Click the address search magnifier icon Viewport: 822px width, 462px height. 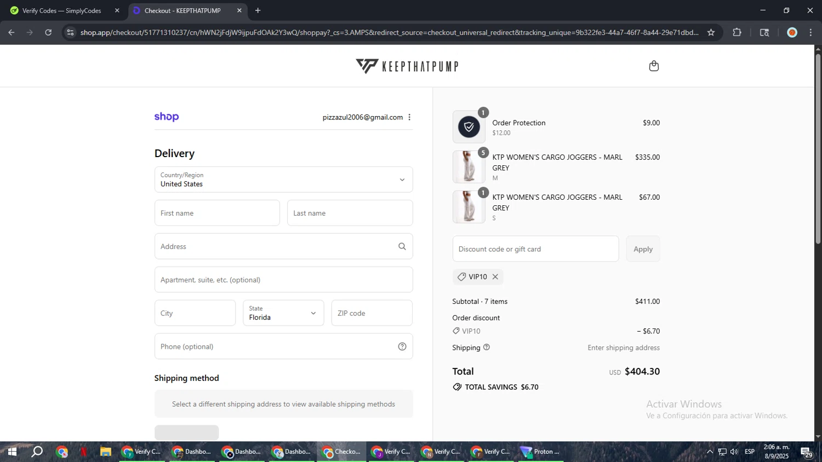pyautogui.click(x=402, y=246)
